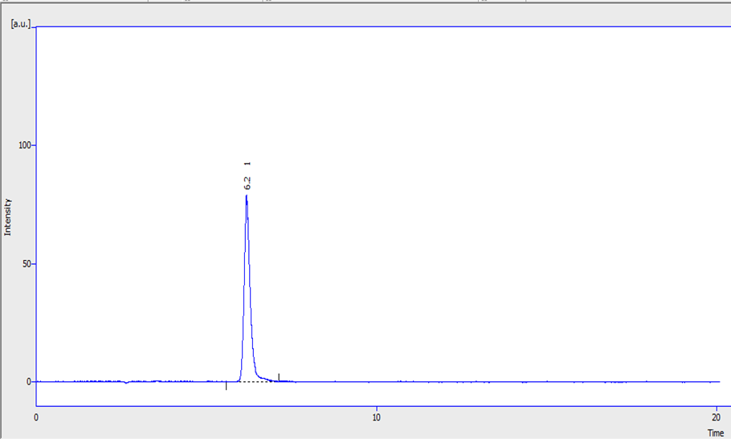Viewport: 731px width, 439px height.
Task: Click the integration end marker after the peak
Action: [279, 377]
